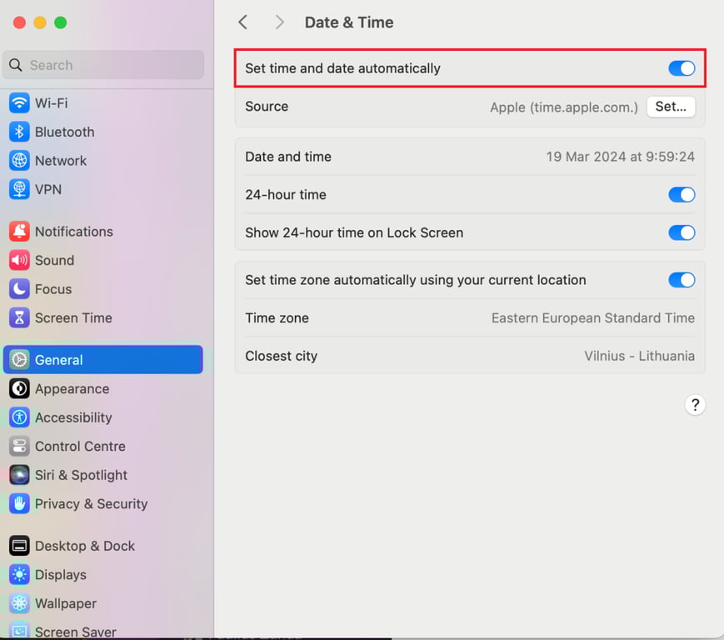Select Sound in the sidebar
This screenshot has width=724, height=640.
(54, 260)
